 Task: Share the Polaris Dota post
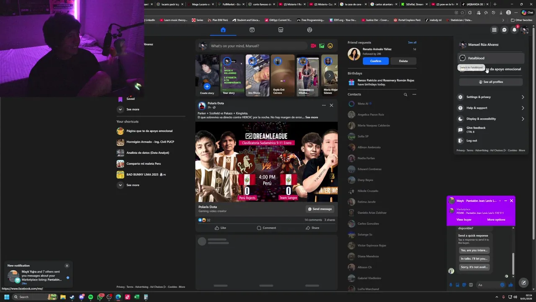point(312,228)
